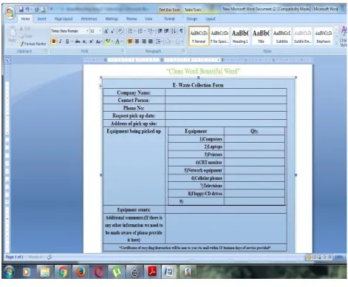The width and height of the screenshot is (348, 287).
Task: Toggle Align Text Left
Action: click(130, 41)
